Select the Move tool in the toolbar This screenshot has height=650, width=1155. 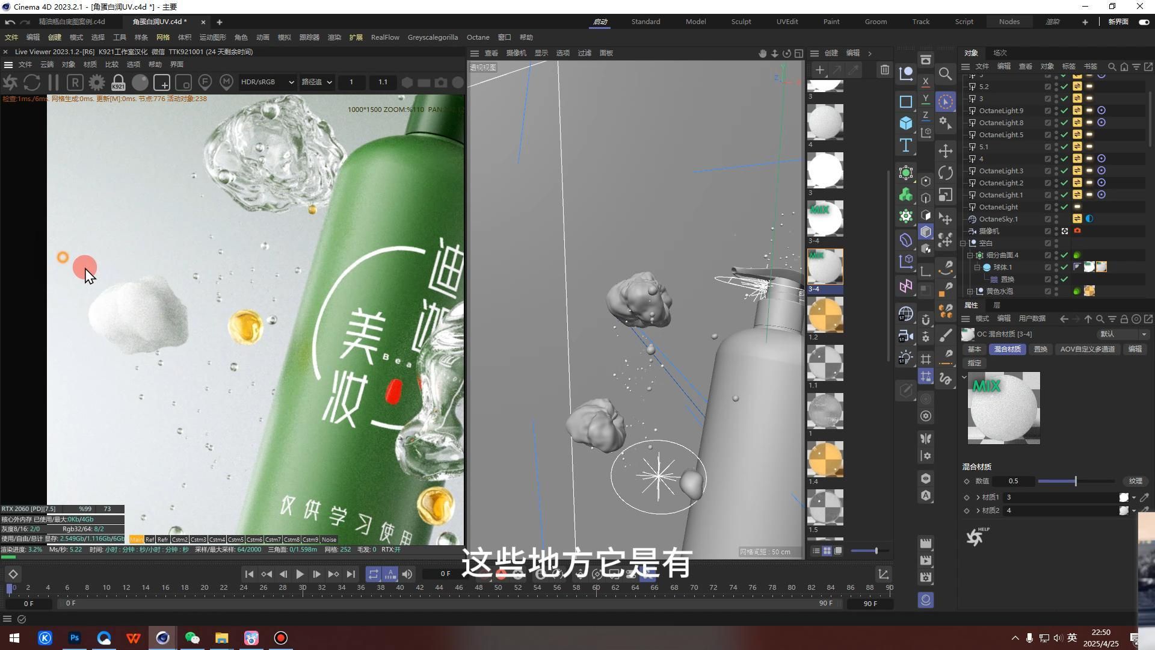pos(946,151)
